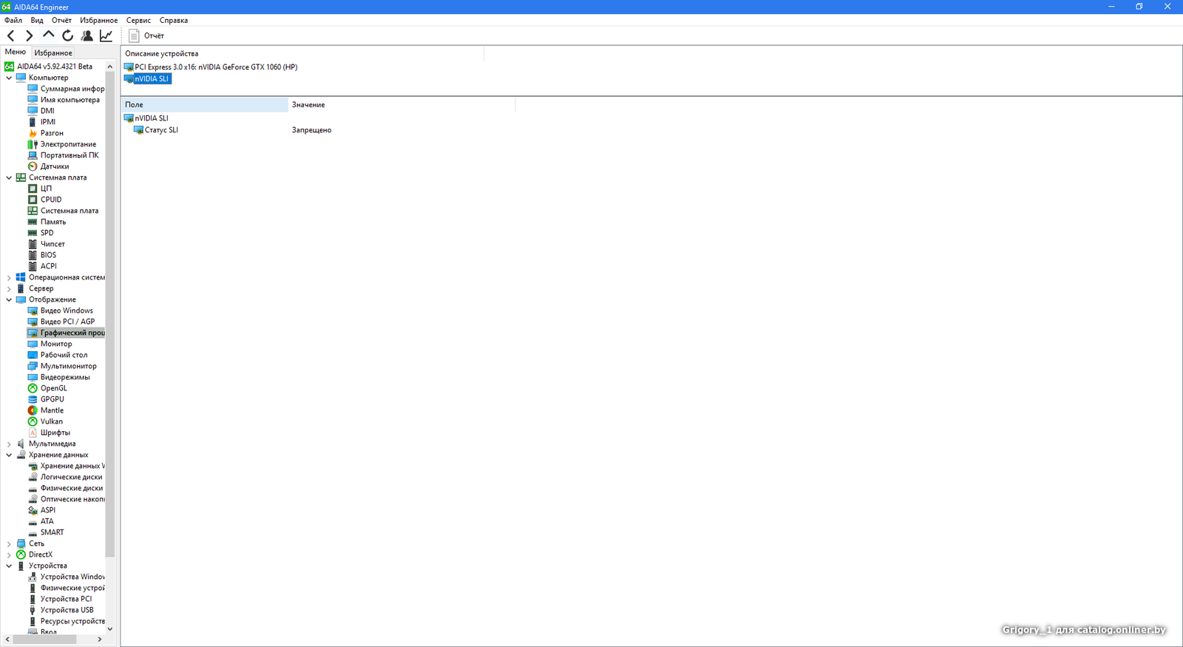1183x647 pixels.
Task: Click the ЦП processor icon
Action: pos(33,189)
